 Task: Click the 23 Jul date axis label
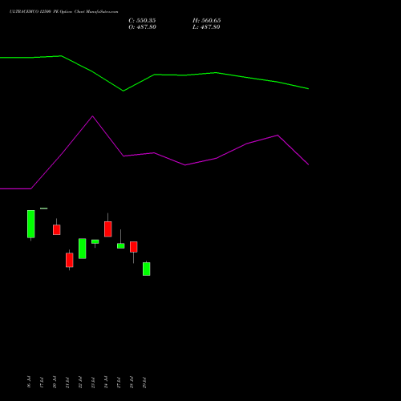pyautogui.click(x=93, y=382)
